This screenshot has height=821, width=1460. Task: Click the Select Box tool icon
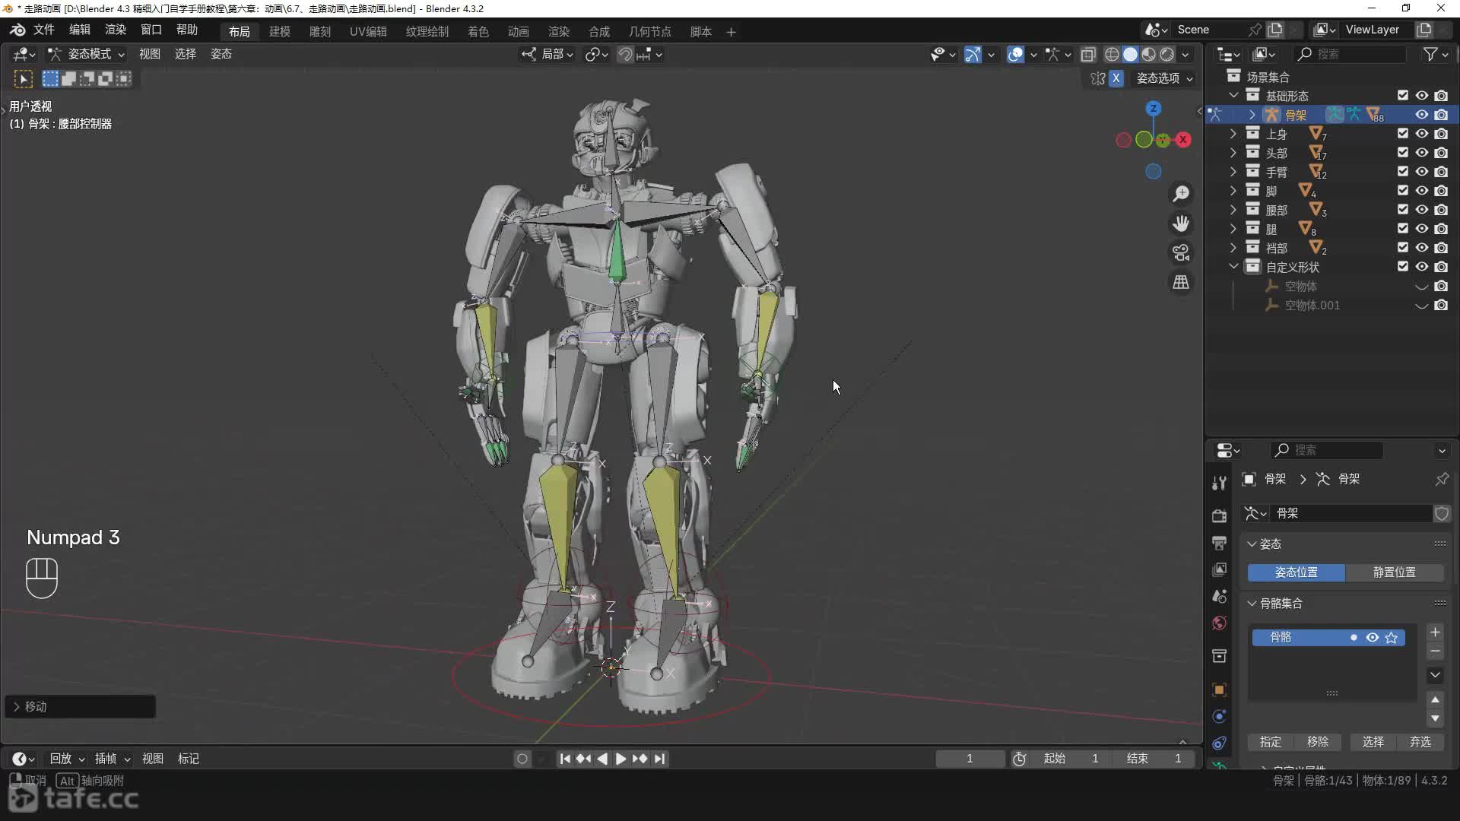(24, 79)
